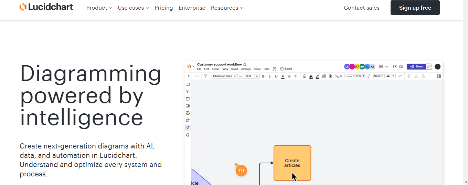Click the video camera icon

coord(401,66)
